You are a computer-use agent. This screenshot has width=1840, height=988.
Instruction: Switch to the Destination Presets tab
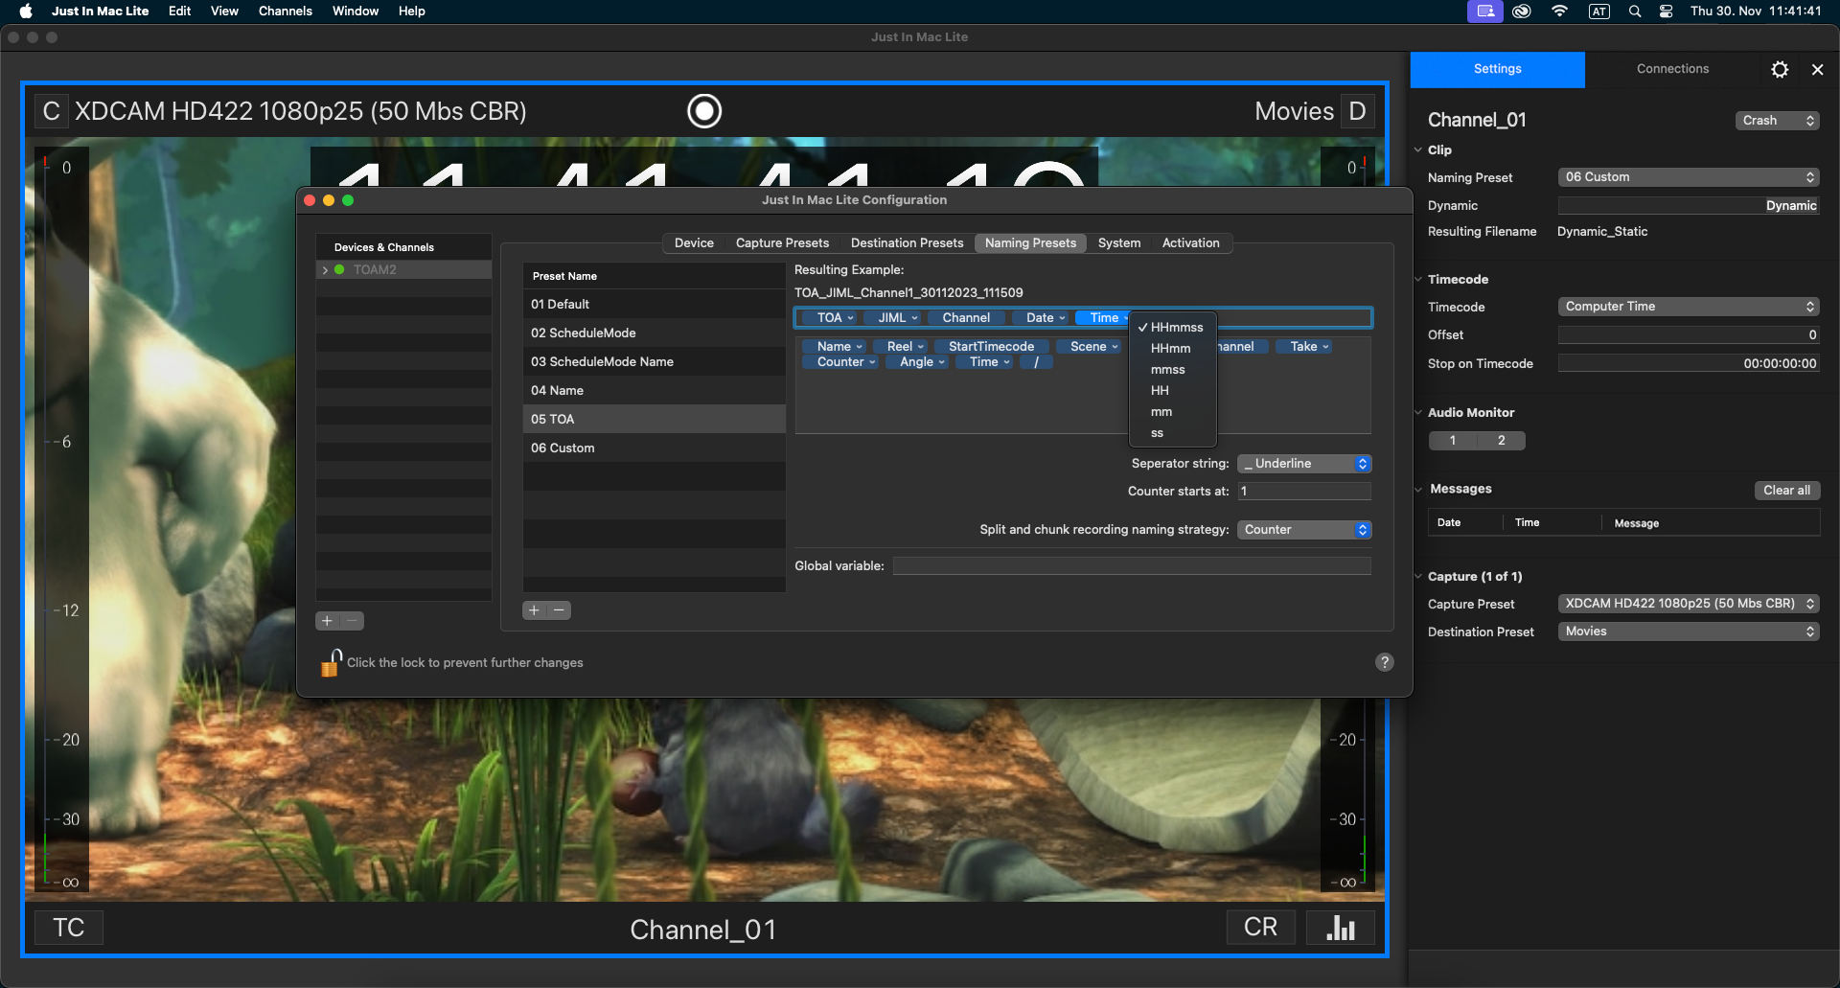(907, 243)
